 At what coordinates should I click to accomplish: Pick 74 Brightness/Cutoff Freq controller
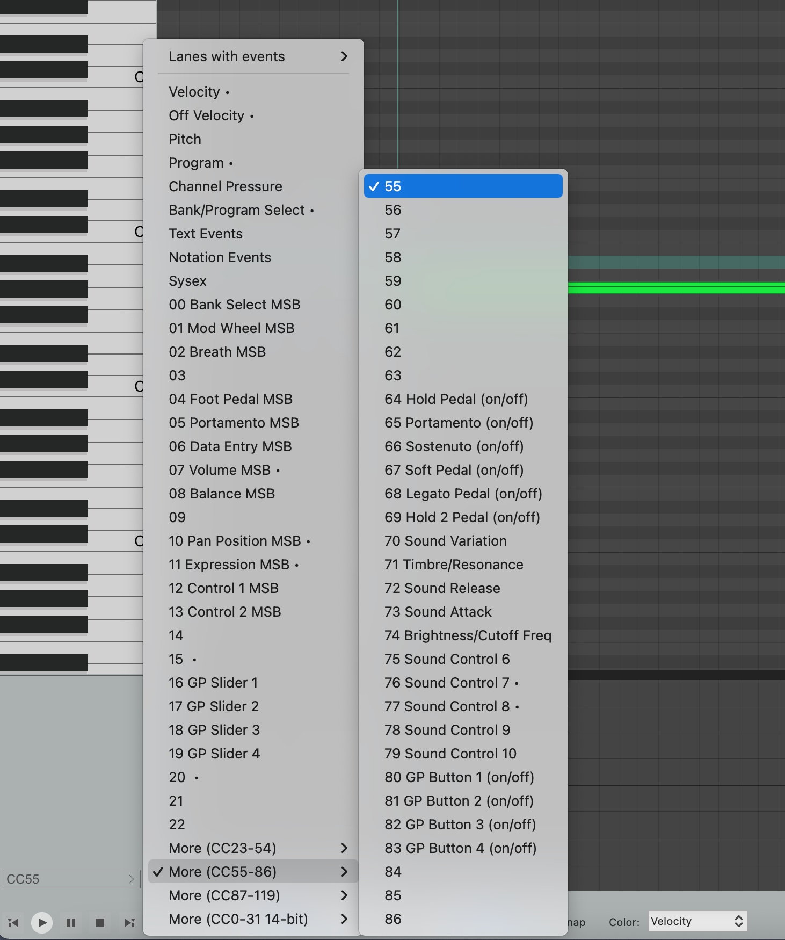[x=468, y=635]
